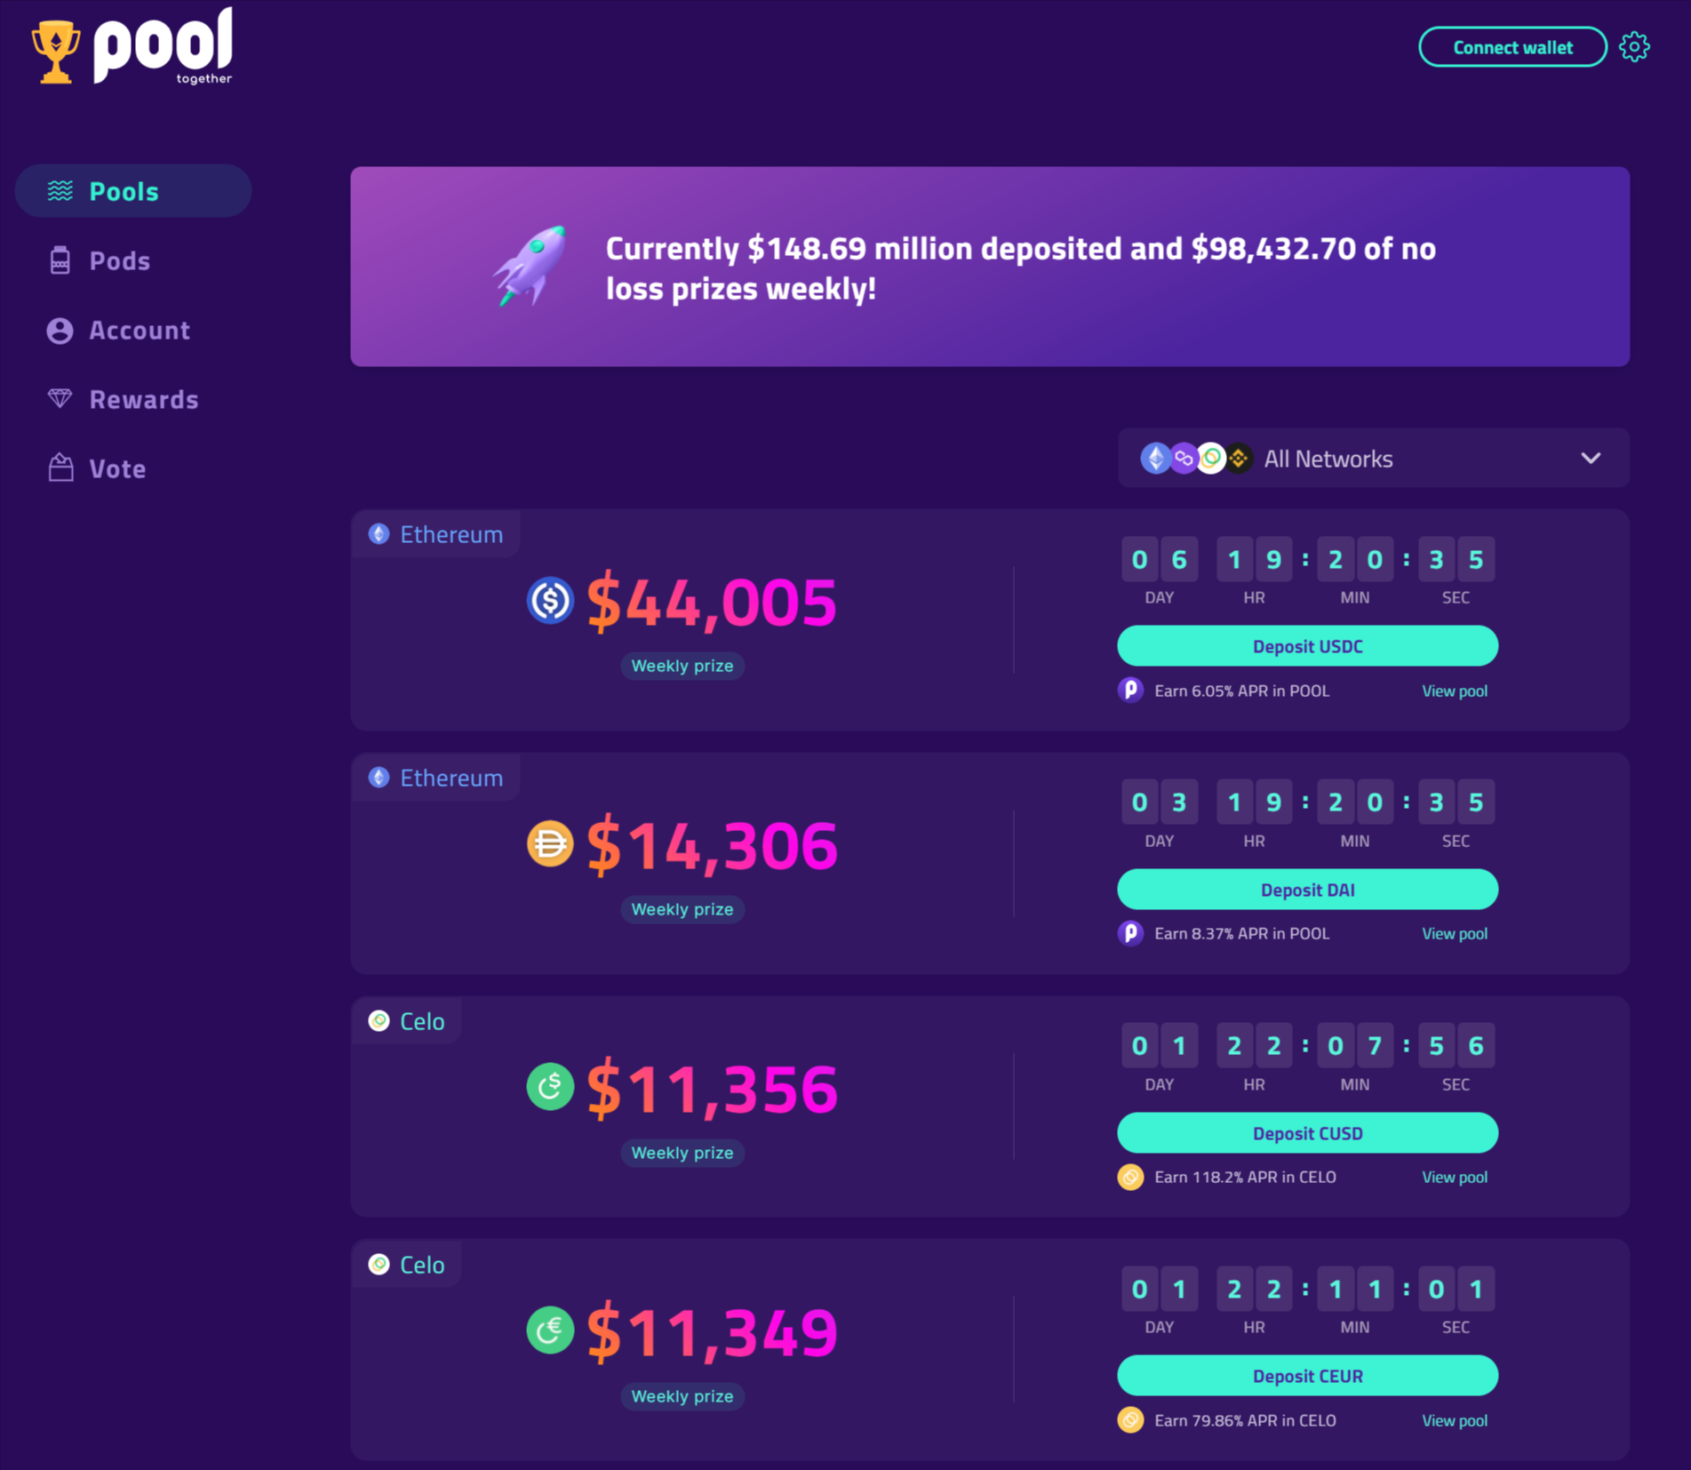Click the Vote ballot box icon in the sidebar
1691x1470 pixels.
click(x=60, y=467)
